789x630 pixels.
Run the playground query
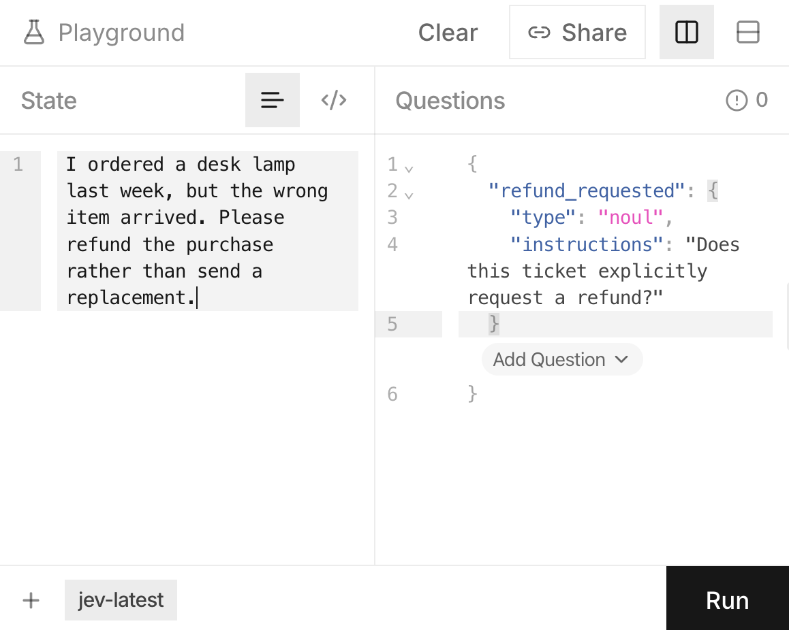click(x=728, y=598)
